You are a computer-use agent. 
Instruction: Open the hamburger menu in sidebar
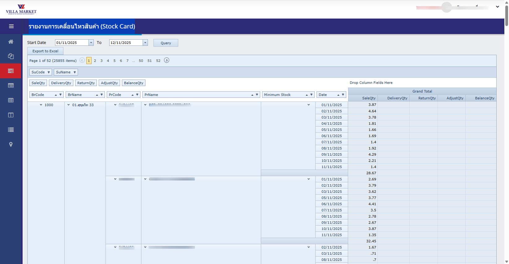tap(11, 26)
